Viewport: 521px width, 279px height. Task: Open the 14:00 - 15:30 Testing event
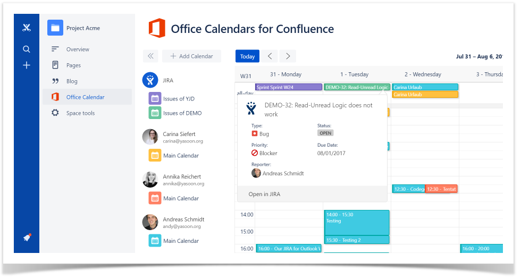click(357, 223)
